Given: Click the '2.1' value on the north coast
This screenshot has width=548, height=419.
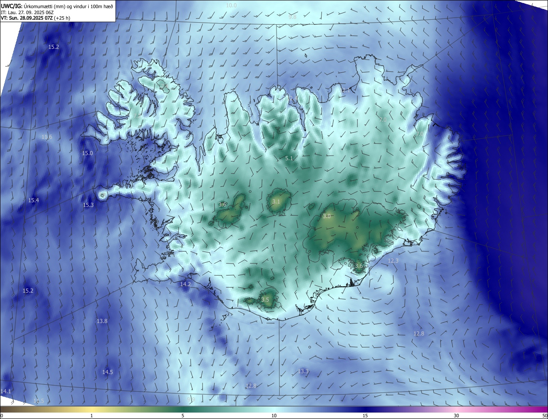Looking at the screenshot, I should coord(346,90).
